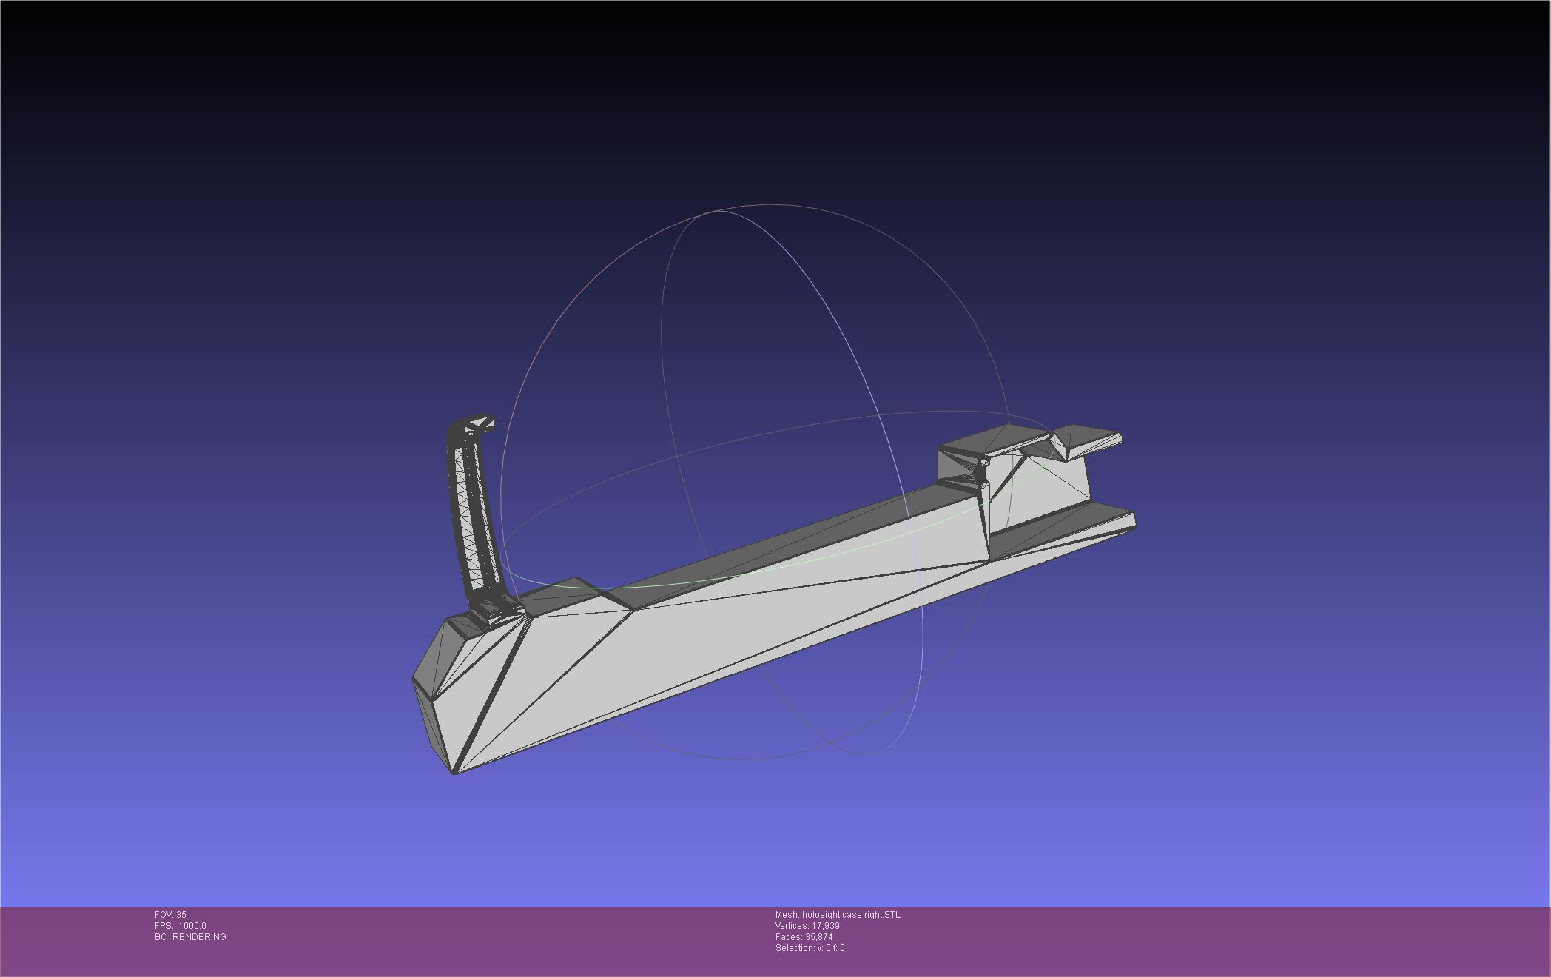The image size is (1551, 977).
Task: Click the FOV: 35 readout
Action: [171, 915]
